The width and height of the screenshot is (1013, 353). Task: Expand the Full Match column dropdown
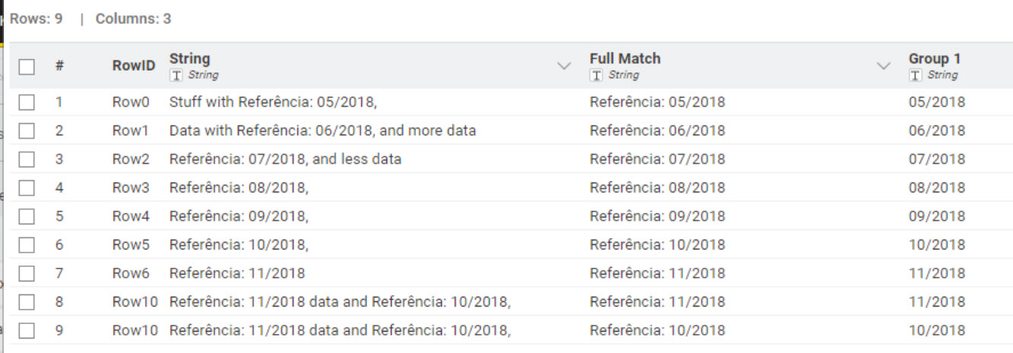884,66
